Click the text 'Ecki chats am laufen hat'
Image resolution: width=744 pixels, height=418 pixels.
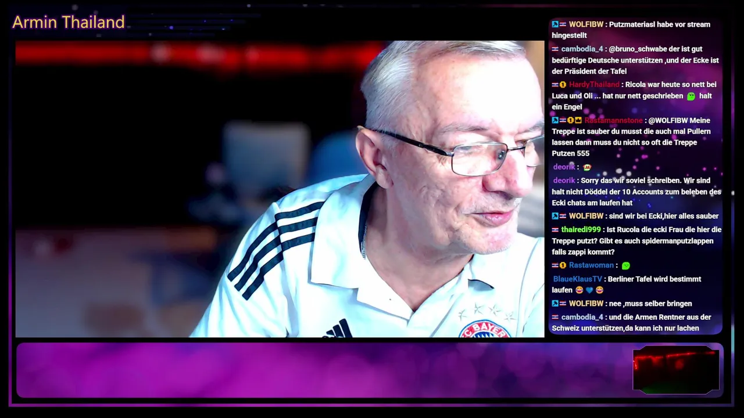point(592,203)
